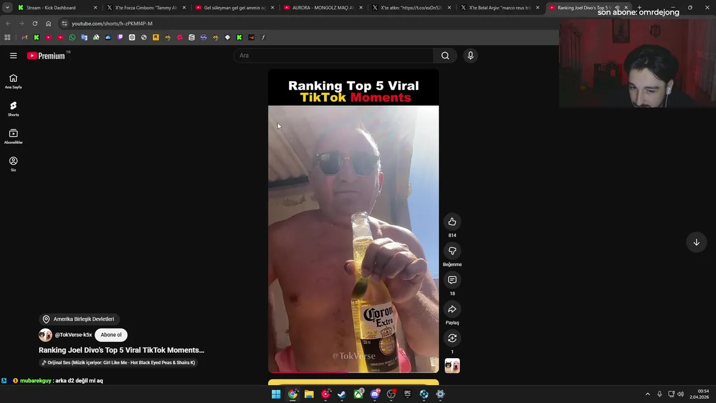Open Epic Games Launcher from the taskbar

click(x=407, y=394)
